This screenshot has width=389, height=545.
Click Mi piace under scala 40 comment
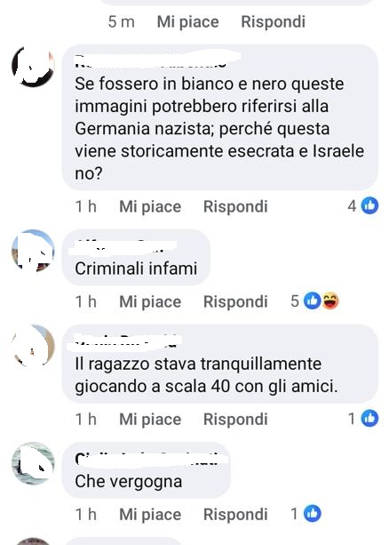150,420
